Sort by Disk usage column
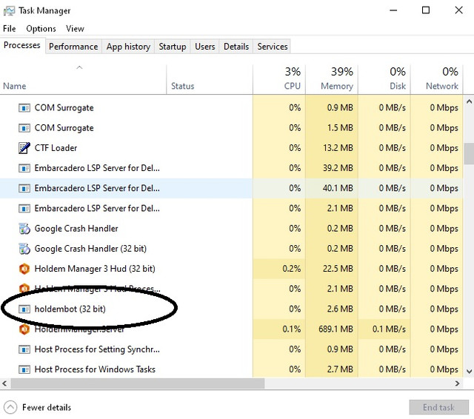The image size is (474, 419). pos(384,79)
